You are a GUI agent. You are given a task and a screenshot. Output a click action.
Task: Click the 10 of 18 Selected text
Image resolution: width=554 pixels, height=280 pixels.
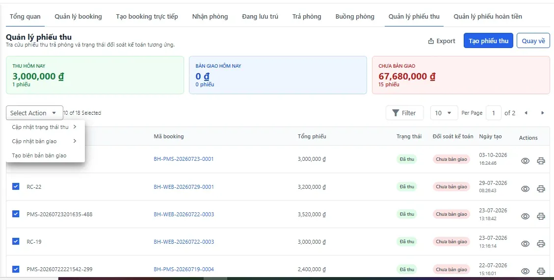(82, 113)
